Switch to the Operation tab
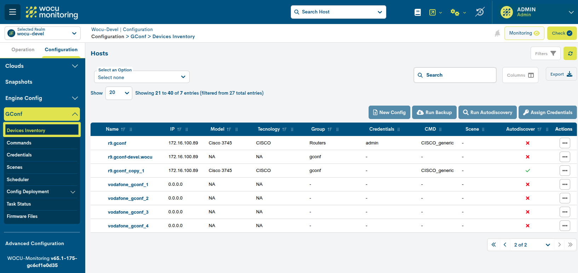Viewport: 578px width, 273px height. 23,50
